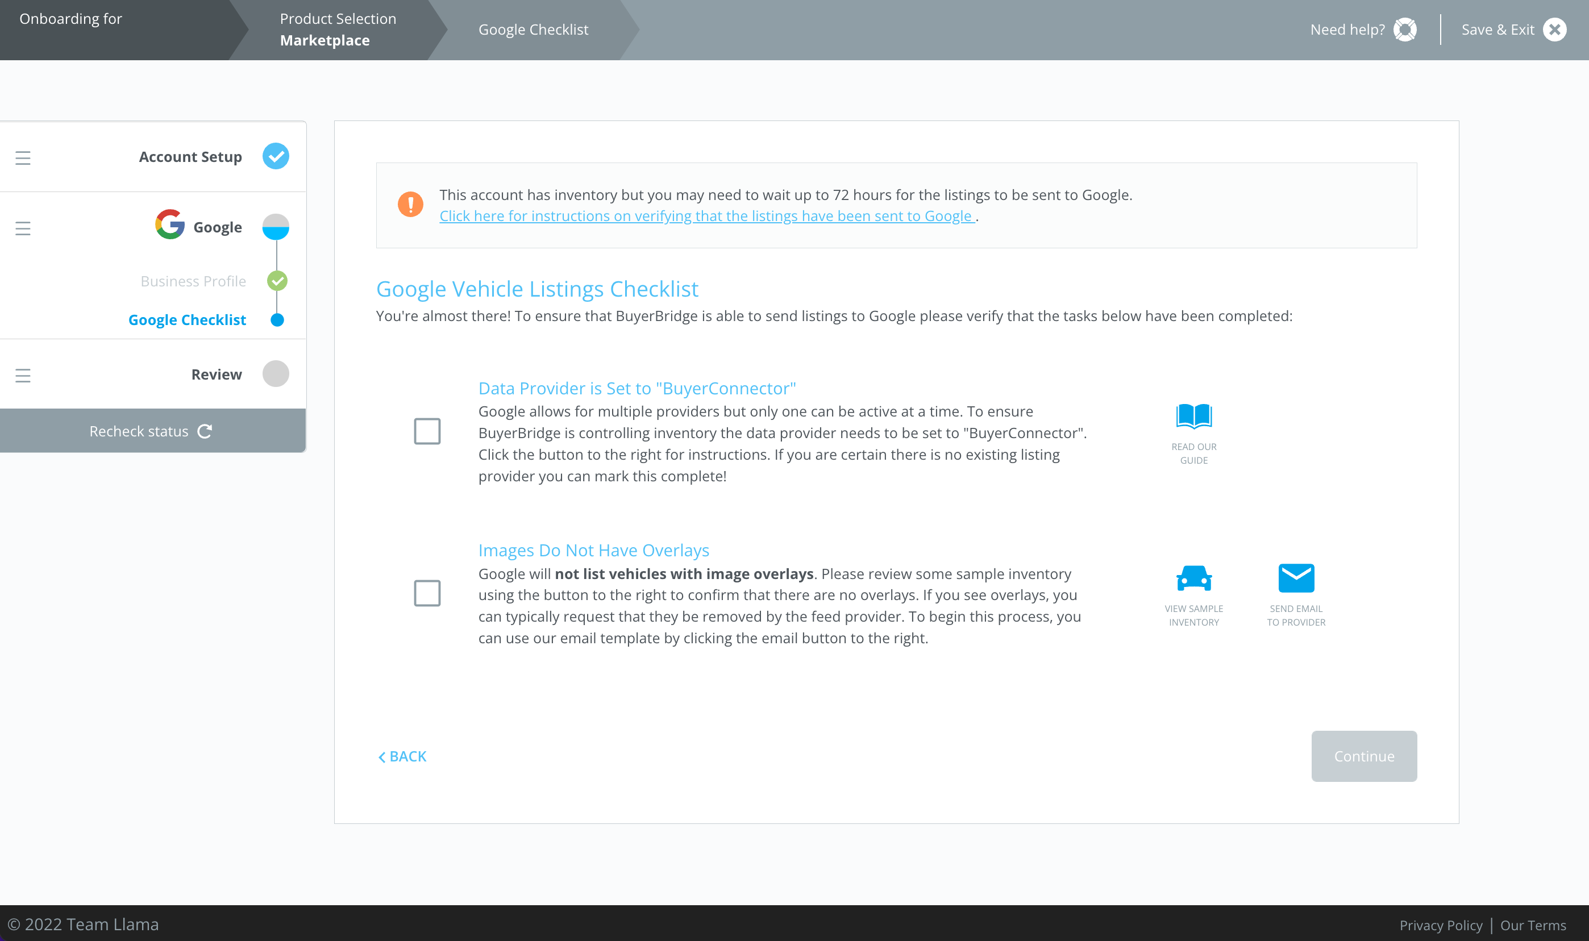Click the Recheck status button
The height and width of the screenshot is (941, 1589).
pos(153,431)
